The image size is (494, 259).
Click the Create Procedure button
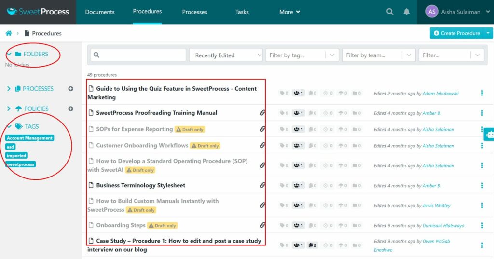(x=456, y=33)
